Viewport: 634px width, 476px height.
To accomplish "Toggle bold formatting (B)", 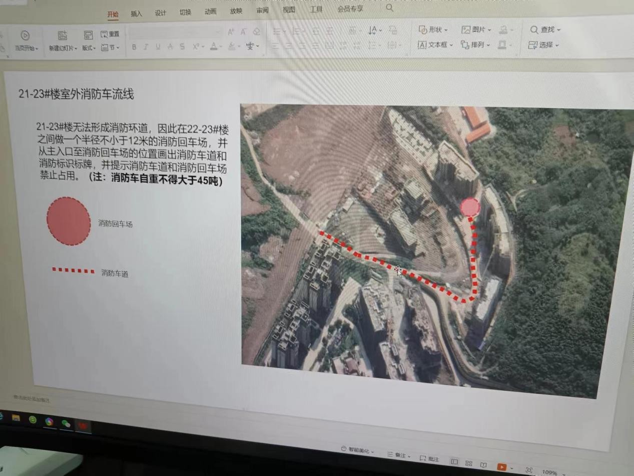I will pos(134,47).
